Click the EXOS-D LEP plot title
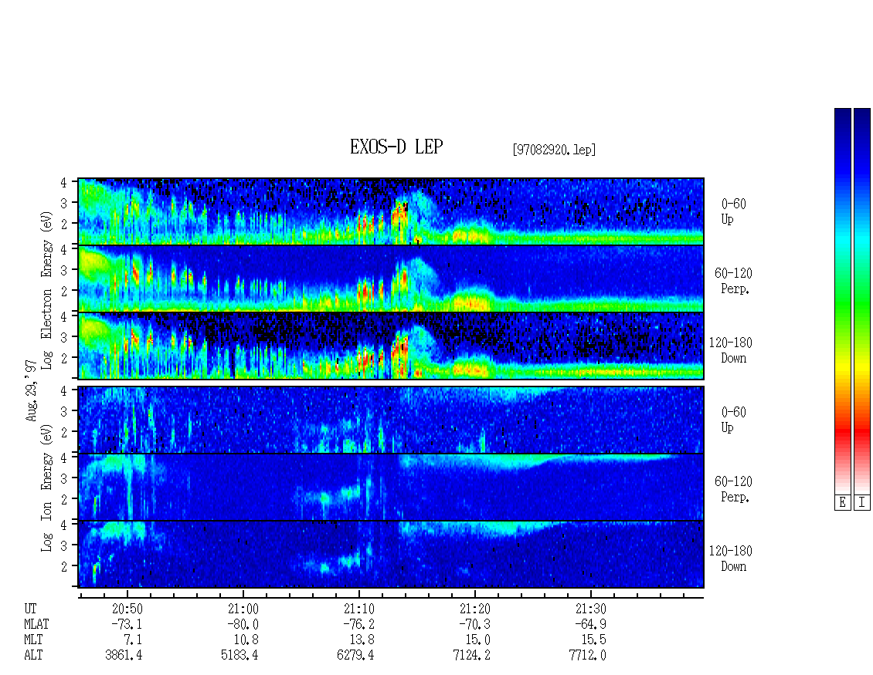 tap(396, 147)
